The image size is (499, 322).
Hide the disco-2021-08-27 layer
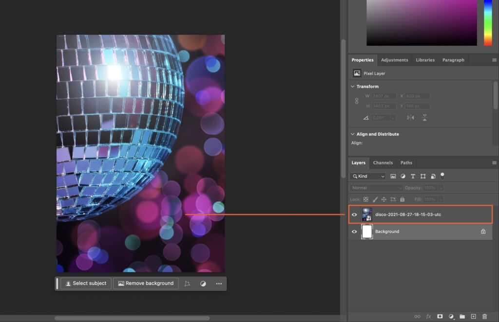point(354,214)
